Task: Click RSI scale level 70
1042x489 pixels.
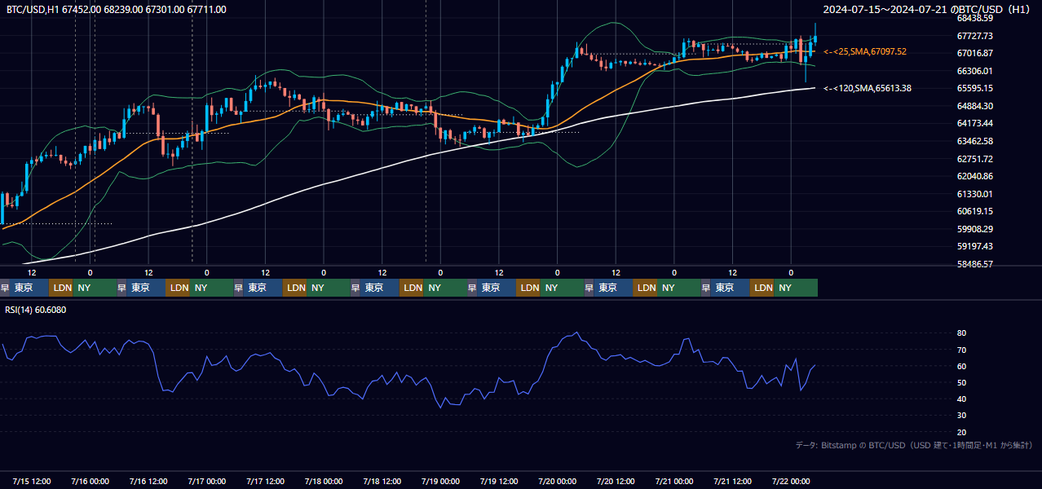Action: click(962, 350)
